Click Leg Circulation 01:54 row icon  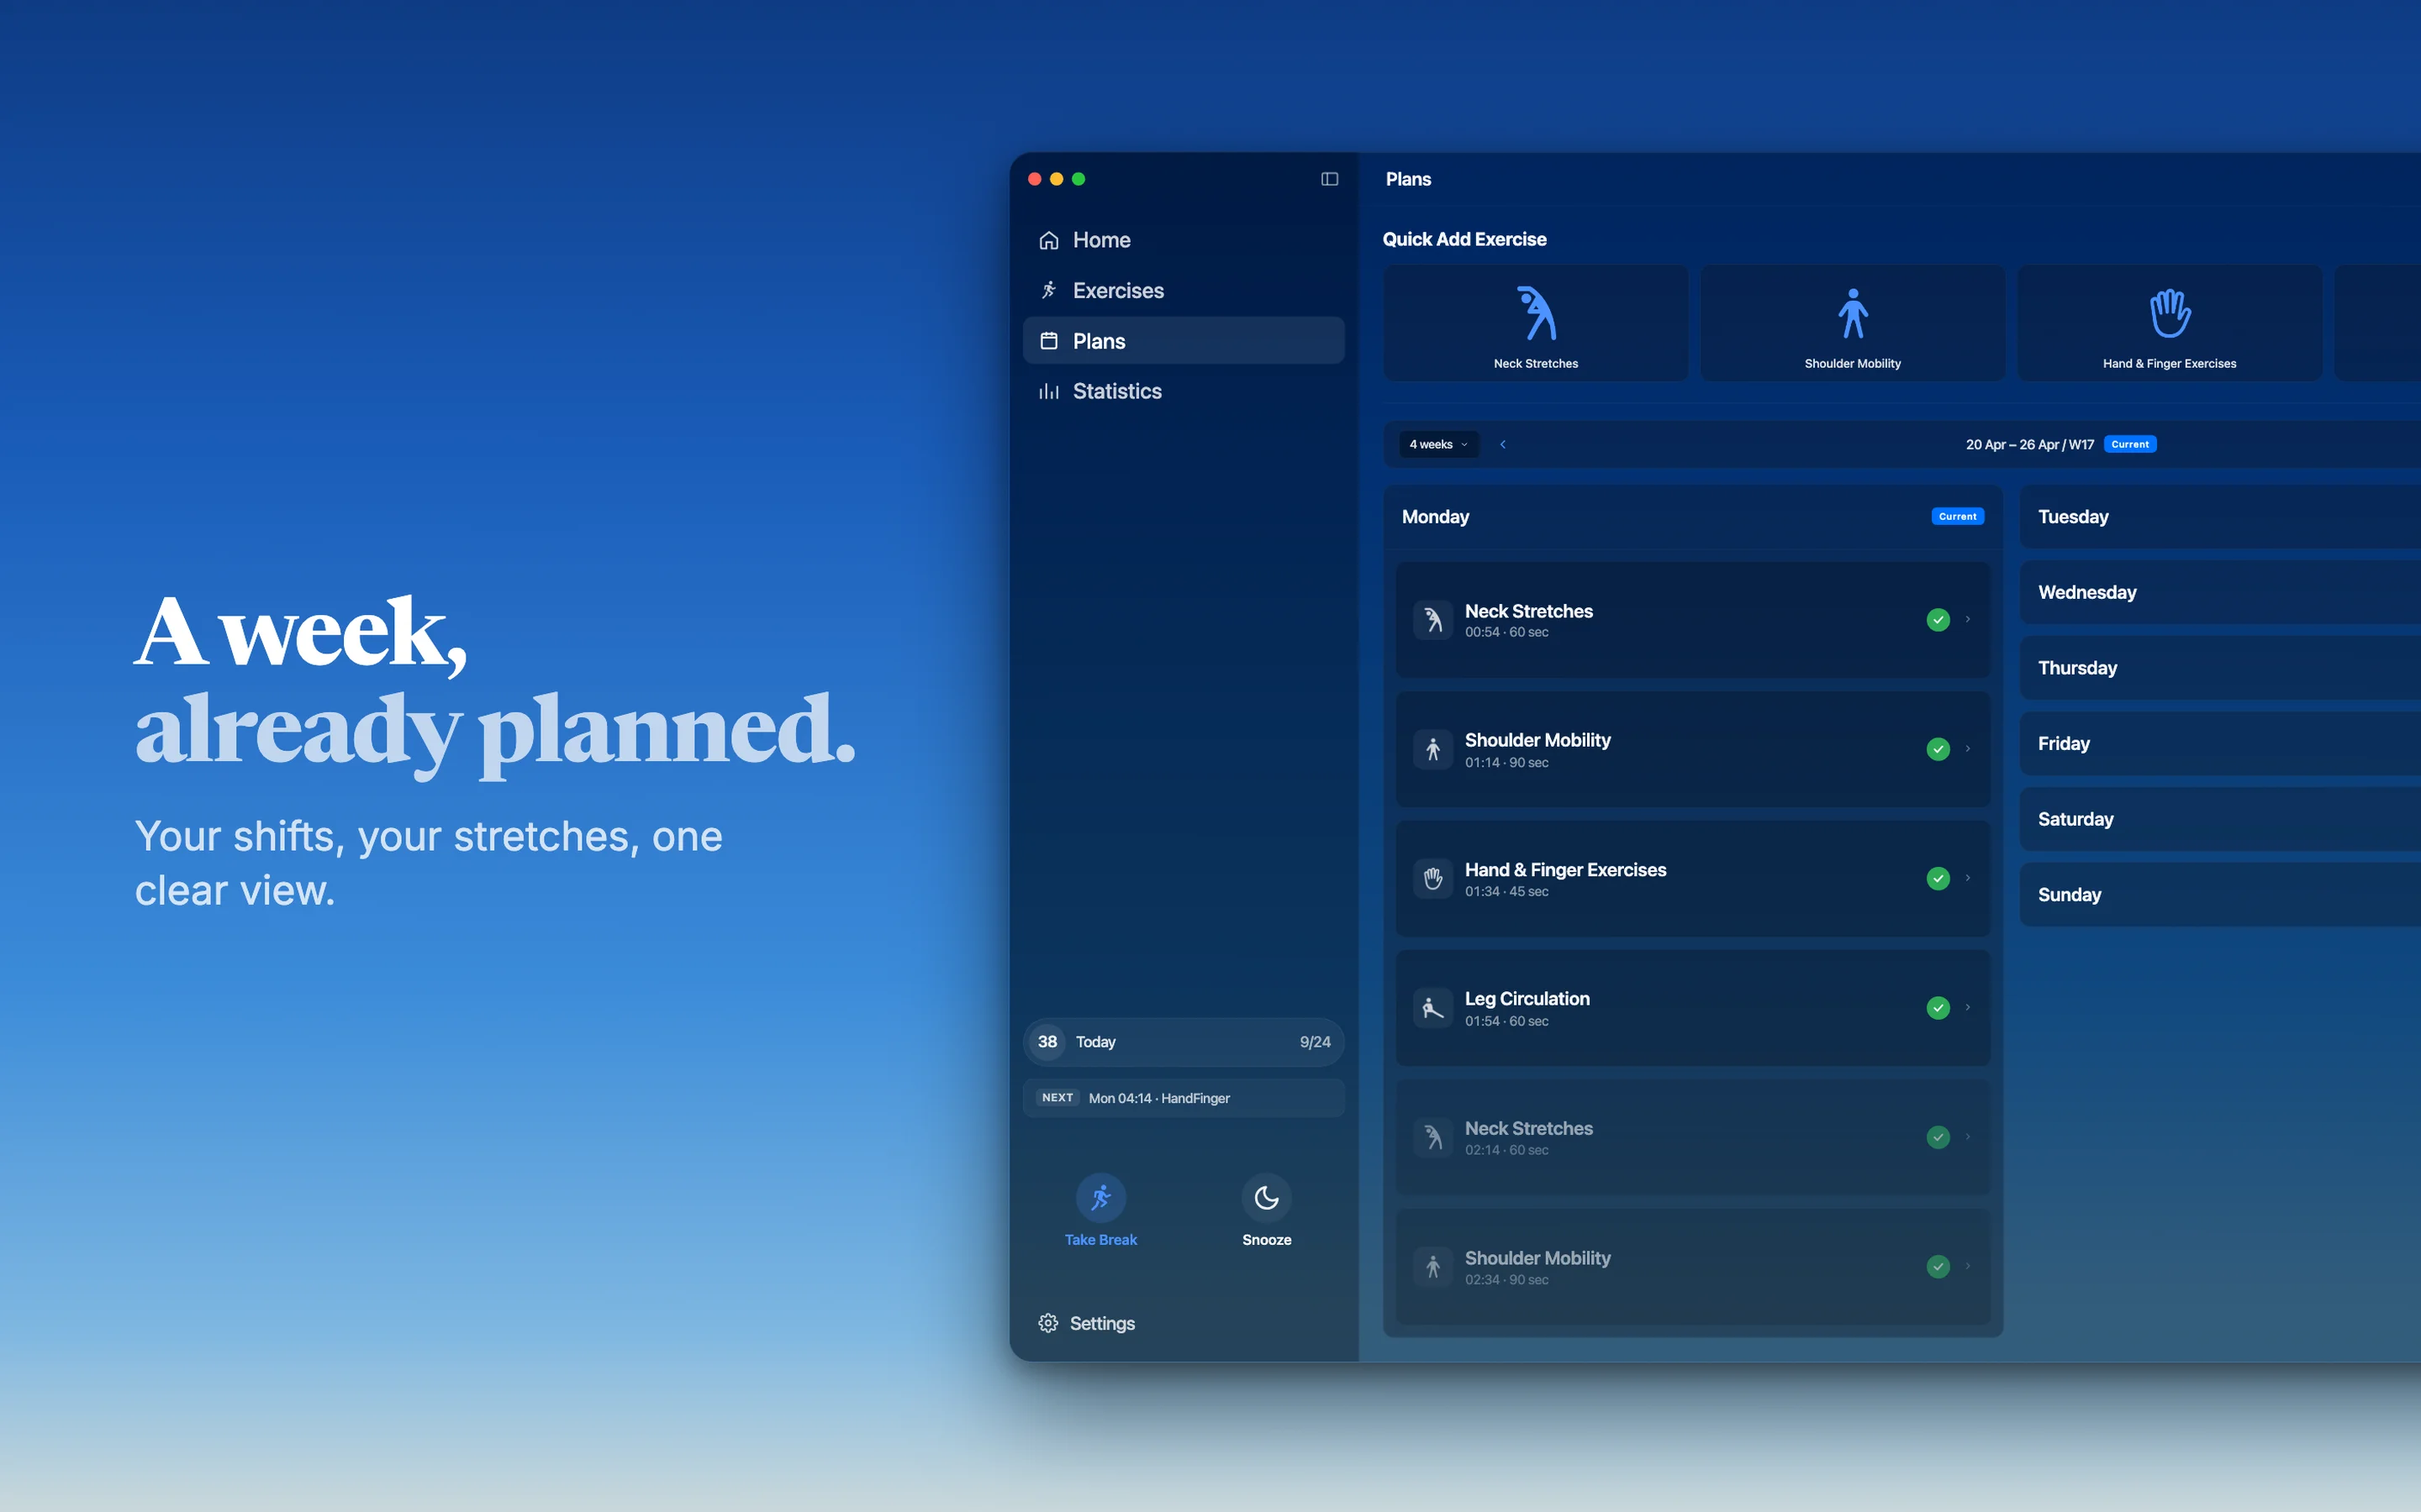1432,1008
